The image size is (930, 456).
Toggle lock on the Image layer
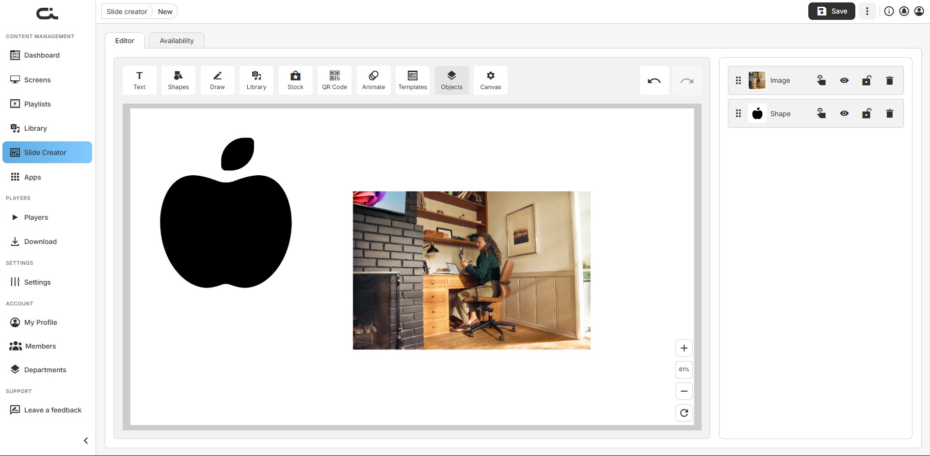tap(866, 80)
